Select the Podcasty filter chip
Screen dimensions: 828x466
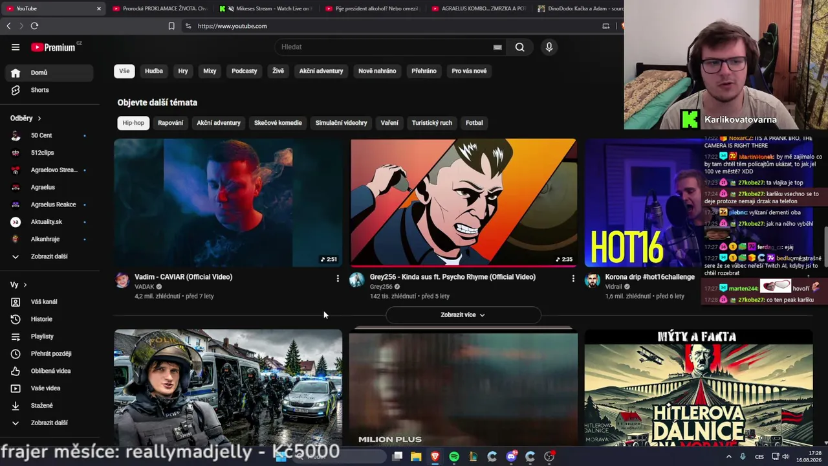[245, 71]
